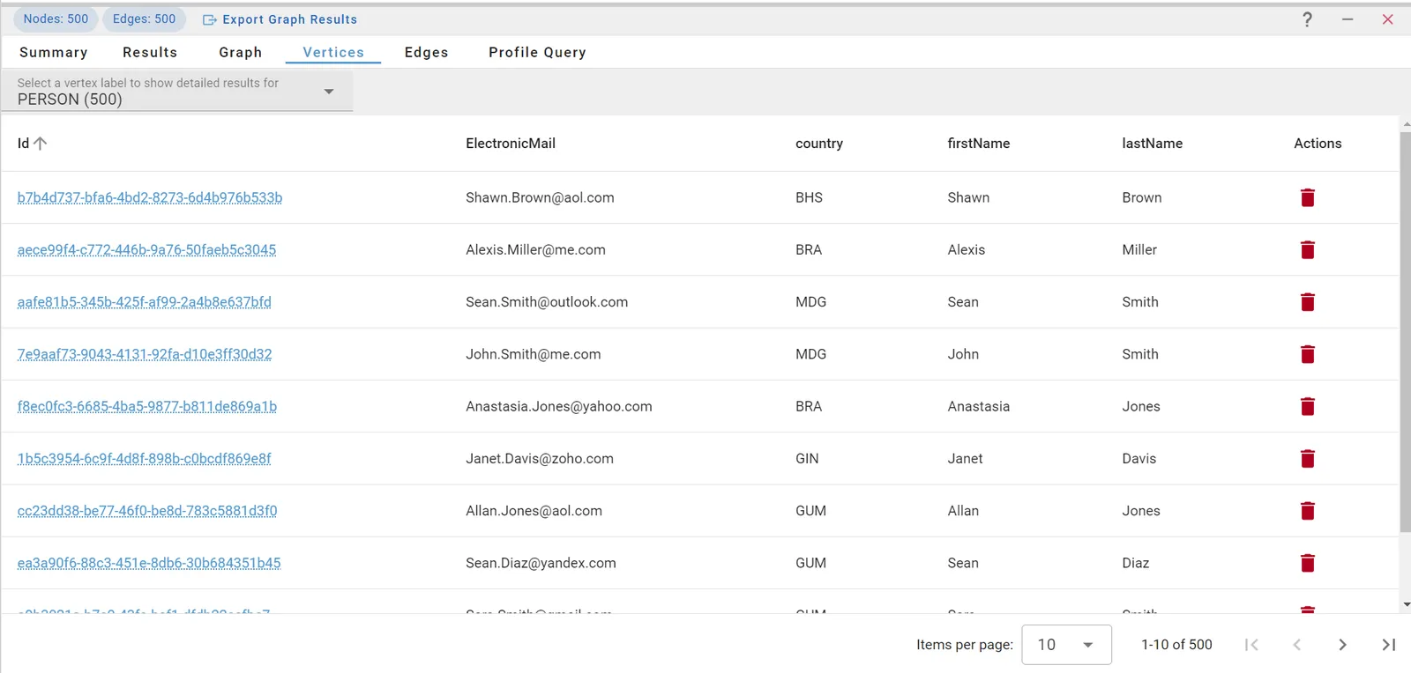
Task: Open the help question mark icon
Action: (x=1307, y=19)
